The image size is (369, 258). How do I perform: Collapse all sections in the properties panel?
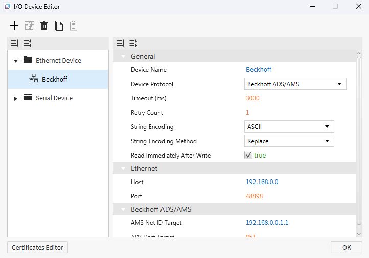coord(133,43)
